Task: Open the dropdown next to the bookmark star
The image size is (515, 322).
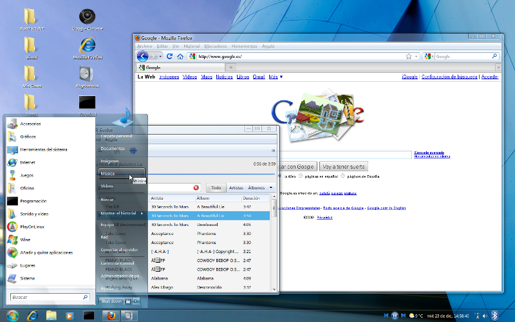Action: point(416,57)
